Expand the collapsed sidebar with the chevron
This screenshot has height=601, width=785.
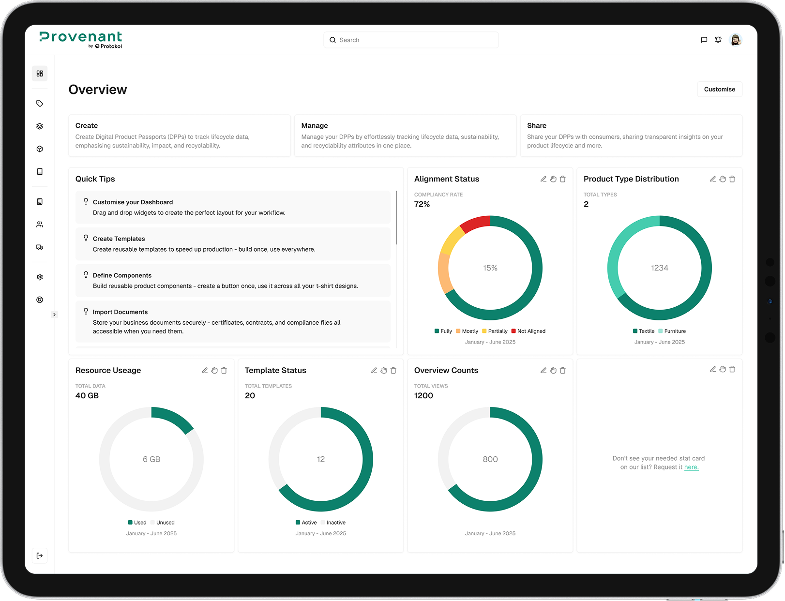(x=55, y=315)
